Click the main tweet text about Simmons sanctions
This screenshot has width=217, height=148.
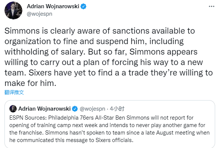tap(109, 57)
